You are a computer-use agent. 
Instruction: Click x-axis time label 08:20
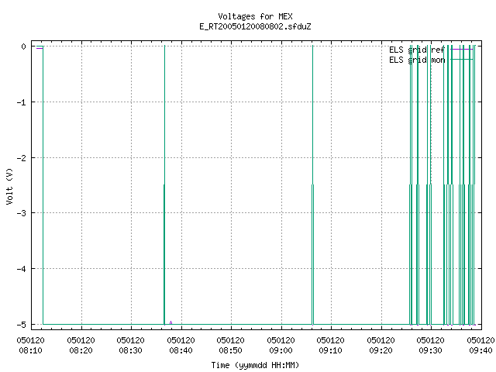pyautogui.click(x=81, y=350)
